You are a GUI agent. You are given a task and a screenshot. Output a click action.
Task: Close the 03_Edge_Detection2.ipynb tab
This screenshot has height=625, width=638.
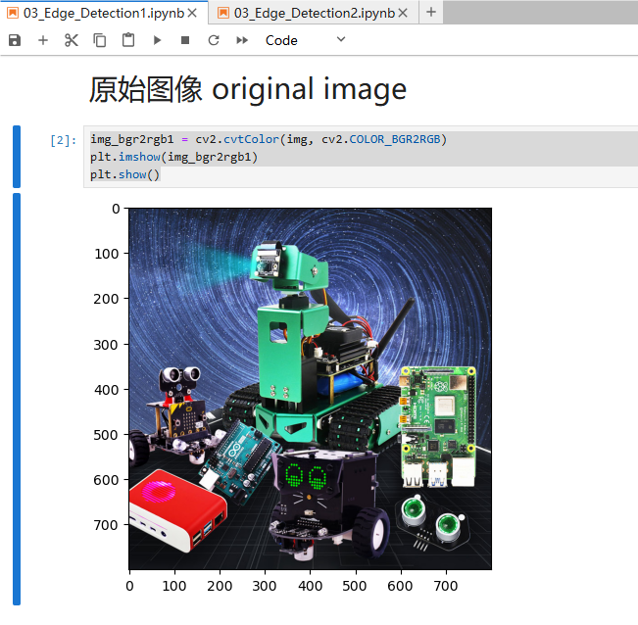[x=403, y=13]
